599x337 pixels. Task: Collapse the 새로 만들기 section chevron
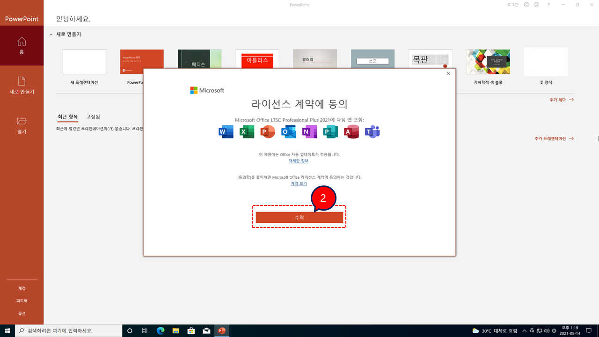[x=51, y=34]
